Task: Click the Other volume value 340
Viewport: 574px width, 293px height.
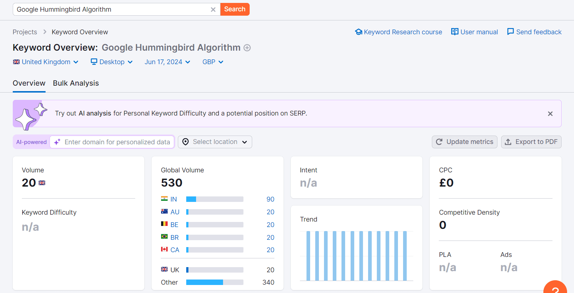Action: (268, 282)
